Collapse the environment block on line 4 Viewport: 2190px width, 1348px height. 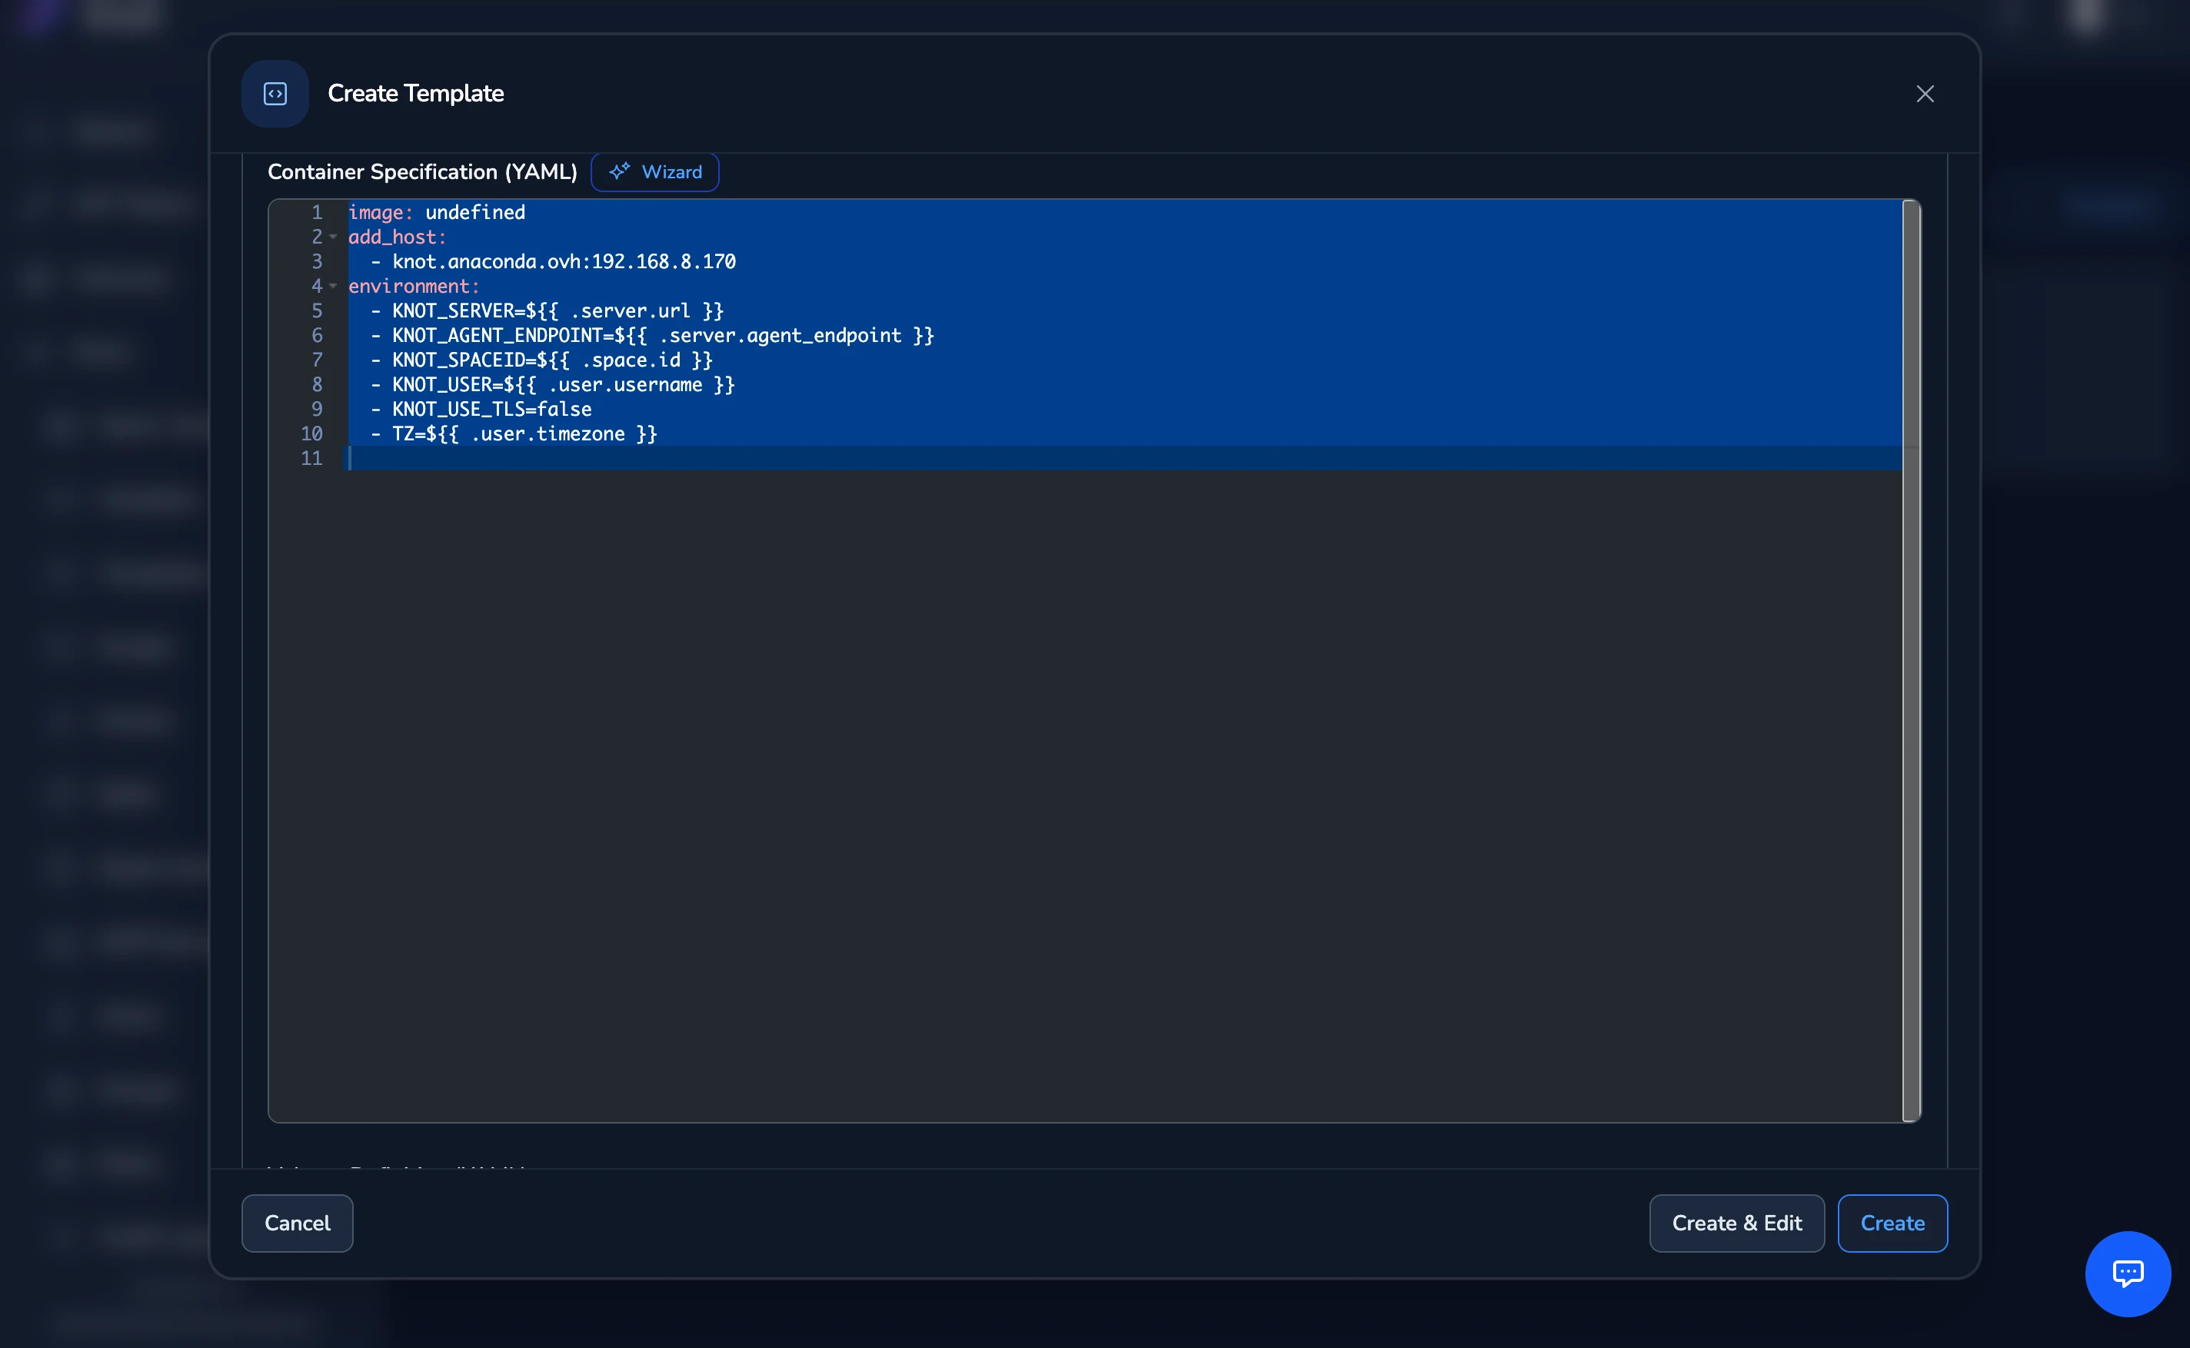click(333, 286)
